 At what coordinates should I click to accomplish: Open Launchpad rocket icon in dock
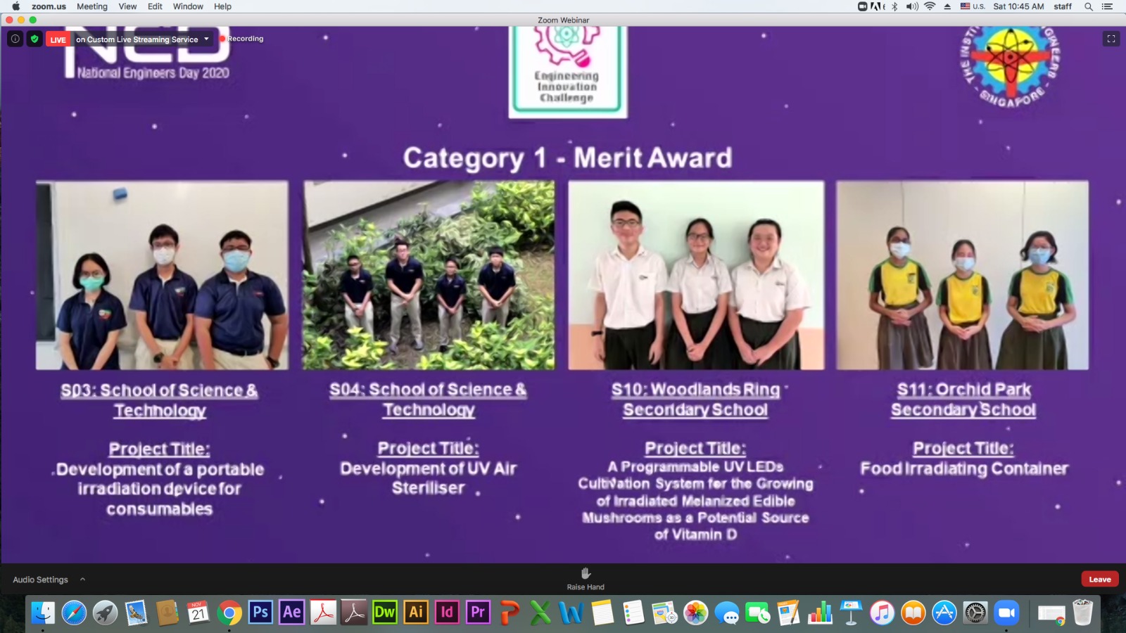point(105,613)
